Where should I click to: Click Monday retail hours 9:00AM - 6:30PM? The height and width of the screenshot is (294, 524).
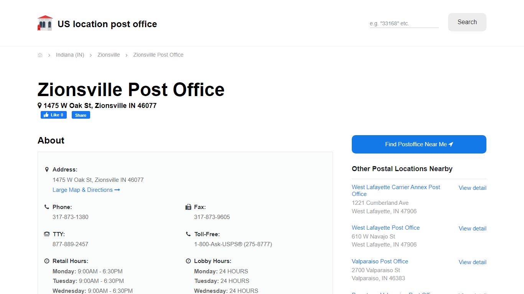pos(87,271)
